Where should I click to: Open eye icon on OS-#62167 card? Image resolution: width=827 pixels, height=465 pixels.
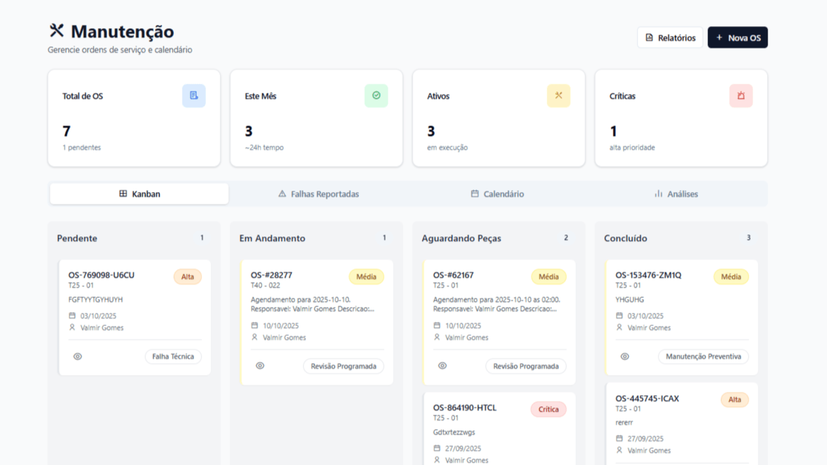(443, 366)
